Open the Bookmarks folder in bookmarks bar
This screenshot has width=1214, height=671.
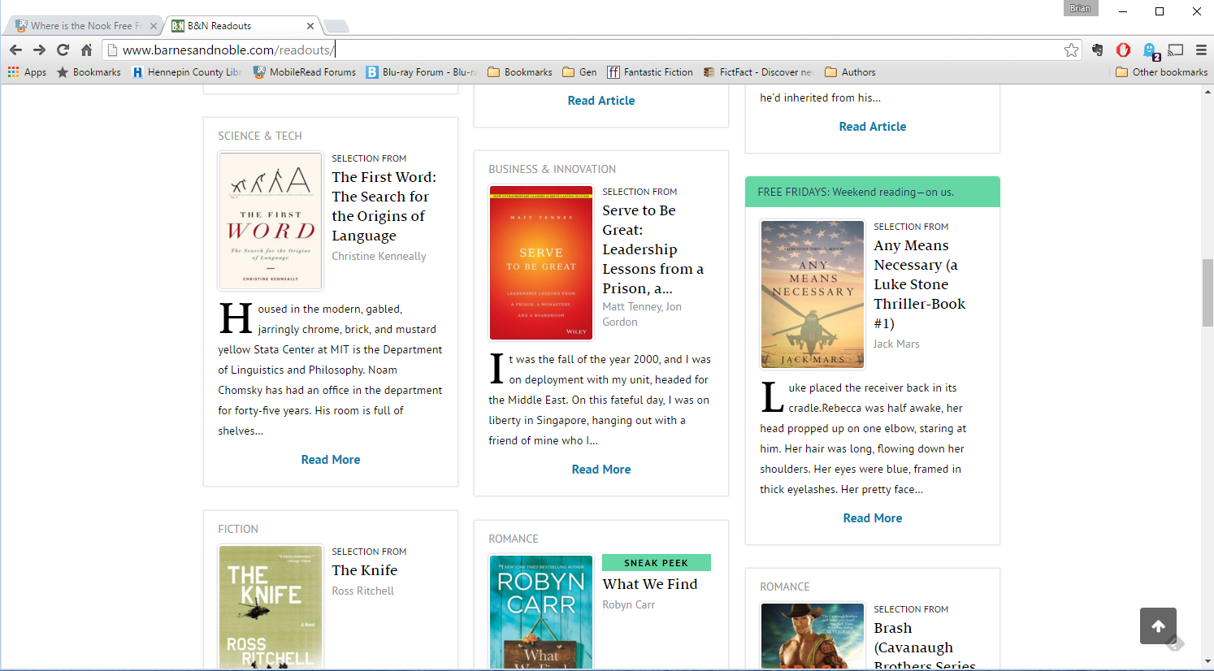point(520,72)
